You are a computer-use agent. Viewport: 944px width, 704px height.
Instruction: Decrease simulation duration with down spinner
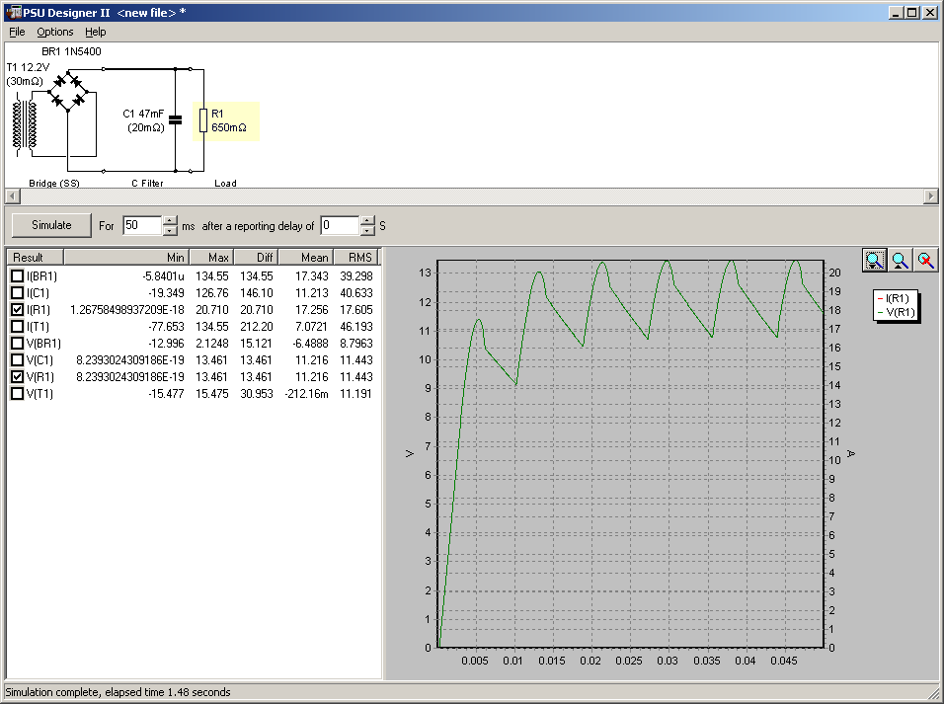(x=171, y=231)
